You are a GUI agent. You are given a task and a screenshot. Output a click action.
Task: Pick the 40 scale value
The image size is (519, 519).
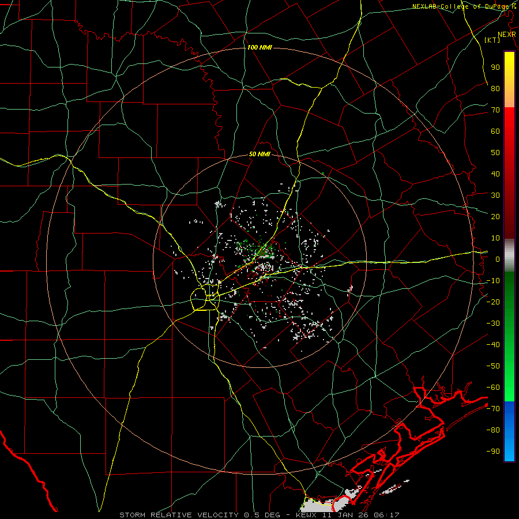point(495,174)
